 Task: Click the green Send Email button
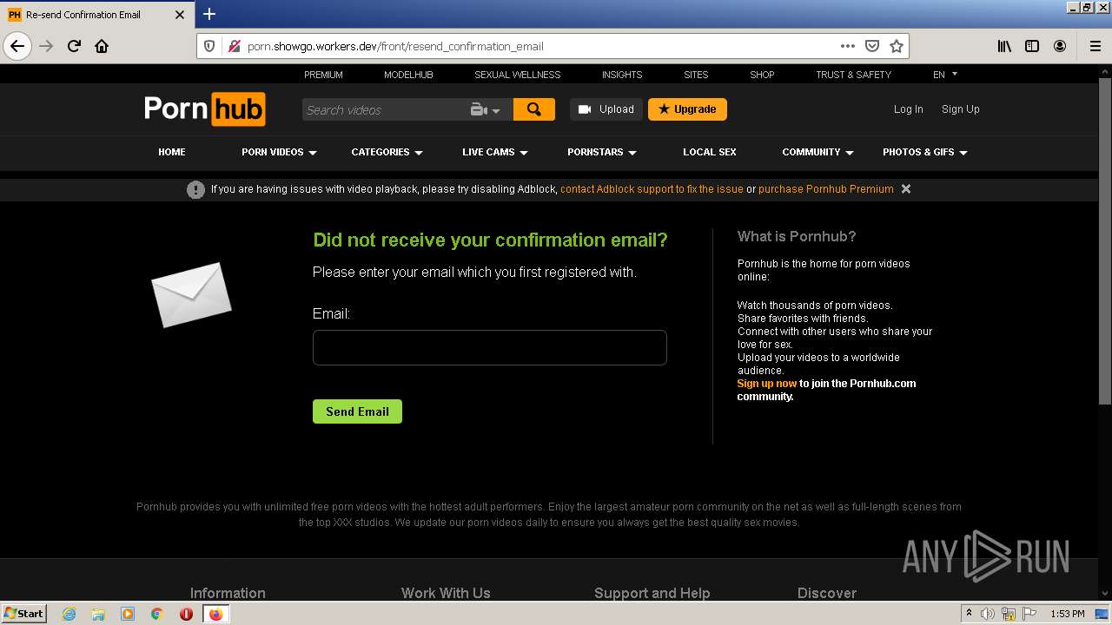click(357, 411)
